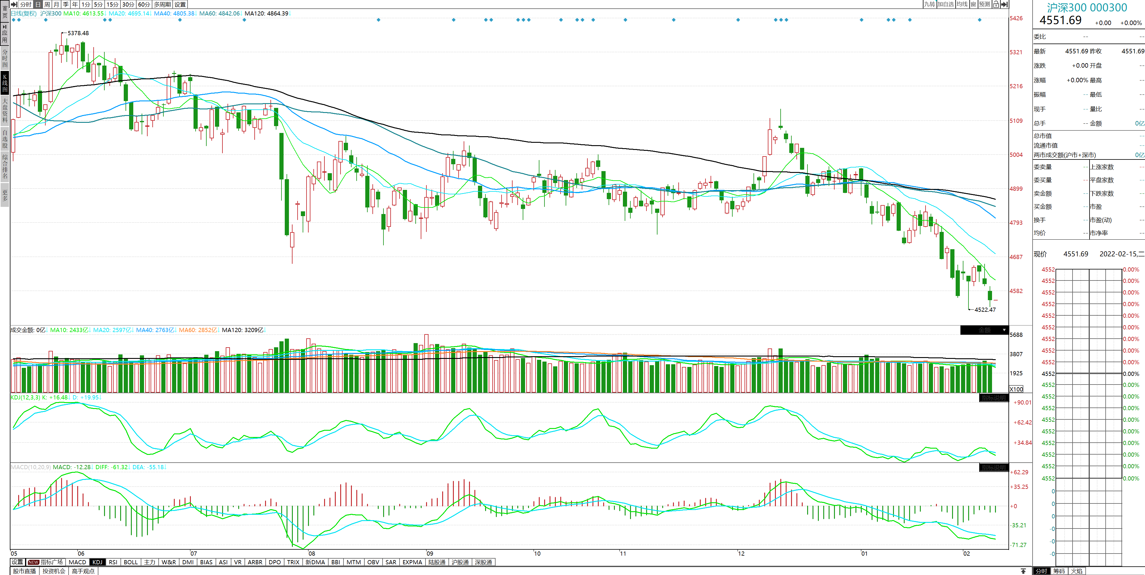This screenshot has width=1145, height=575.
Task: Click the X100 scale button on the volume chart
Action: [x=1016, y=389]
